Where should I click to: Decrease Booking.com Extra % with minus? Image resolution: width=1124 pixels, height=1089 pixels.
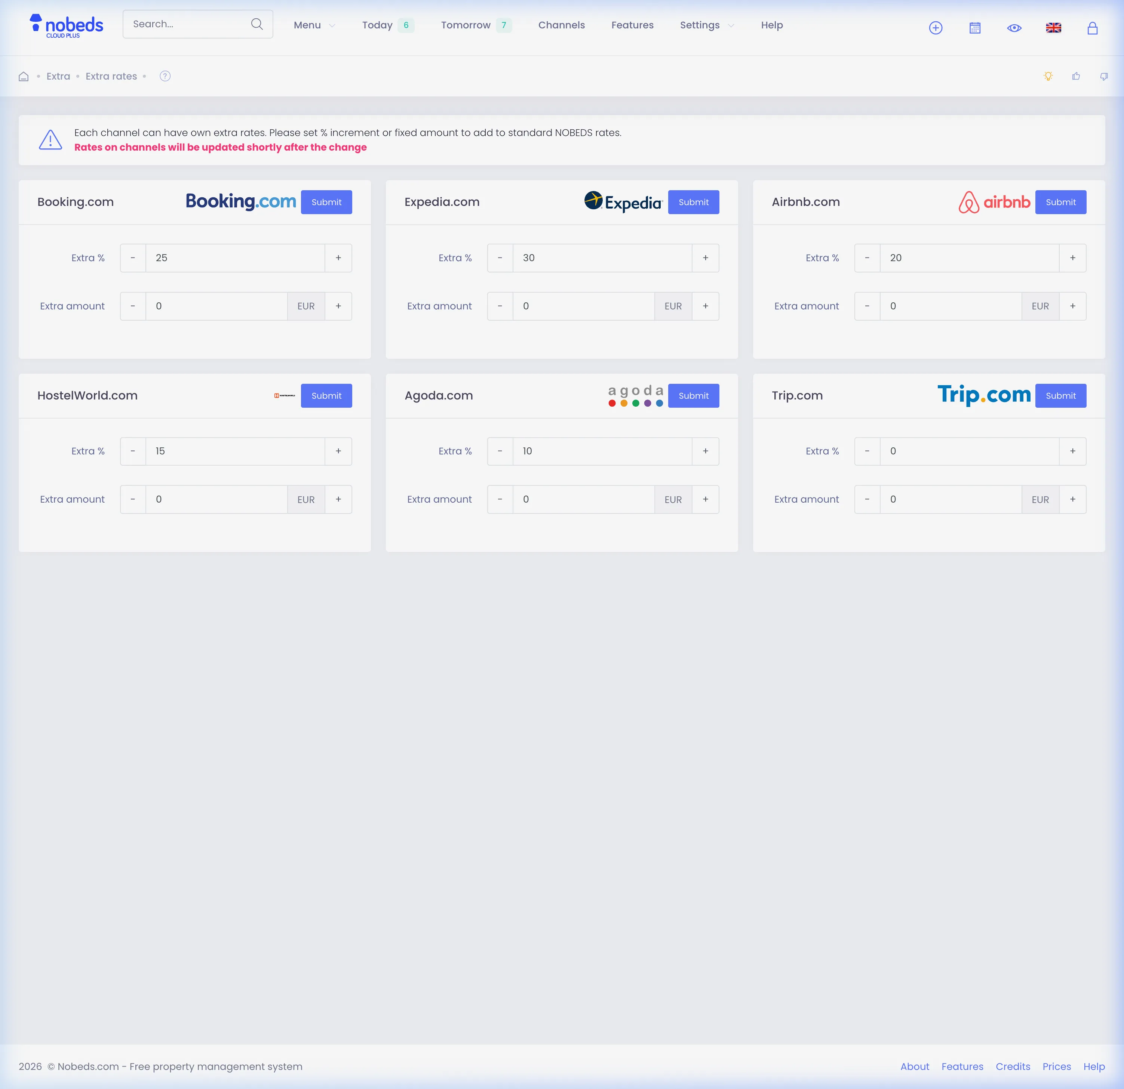pyautogui.click(x=133, y=258)
